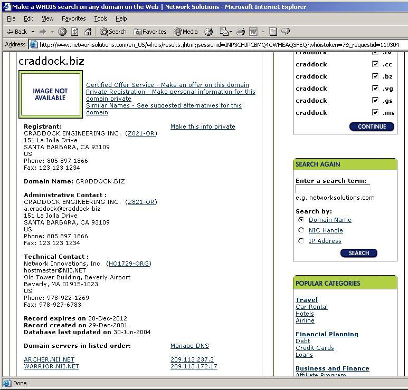Open the File menu

[11, 18]
